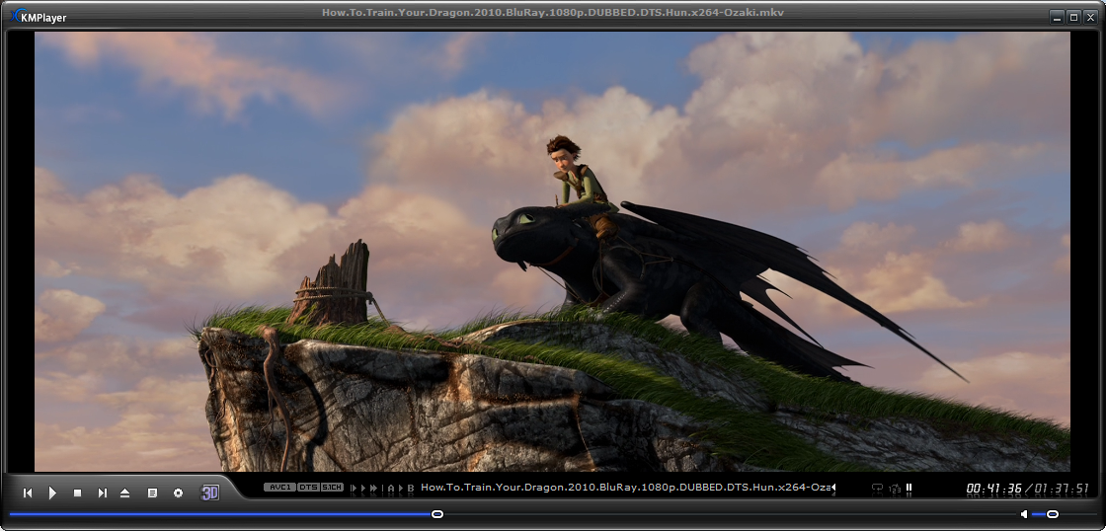Viewport: 1106px width, 531px height.
Task: Start playback with the play button
Action: 53,493
